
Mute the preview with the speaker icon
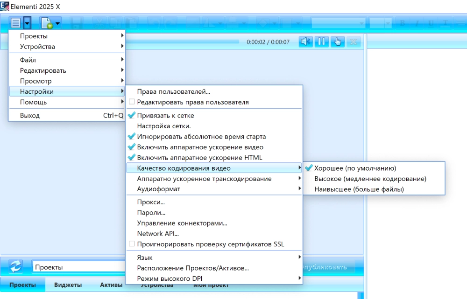coord(306,42)
